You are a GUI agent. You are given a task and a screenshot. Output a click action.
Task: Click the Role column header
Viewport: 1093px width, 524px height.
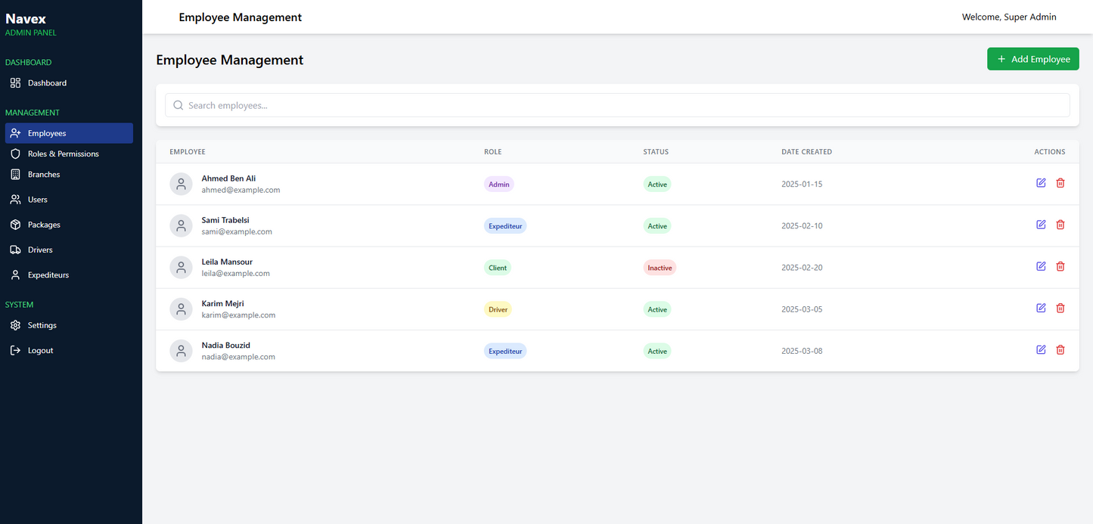click(x=492, y=152)
